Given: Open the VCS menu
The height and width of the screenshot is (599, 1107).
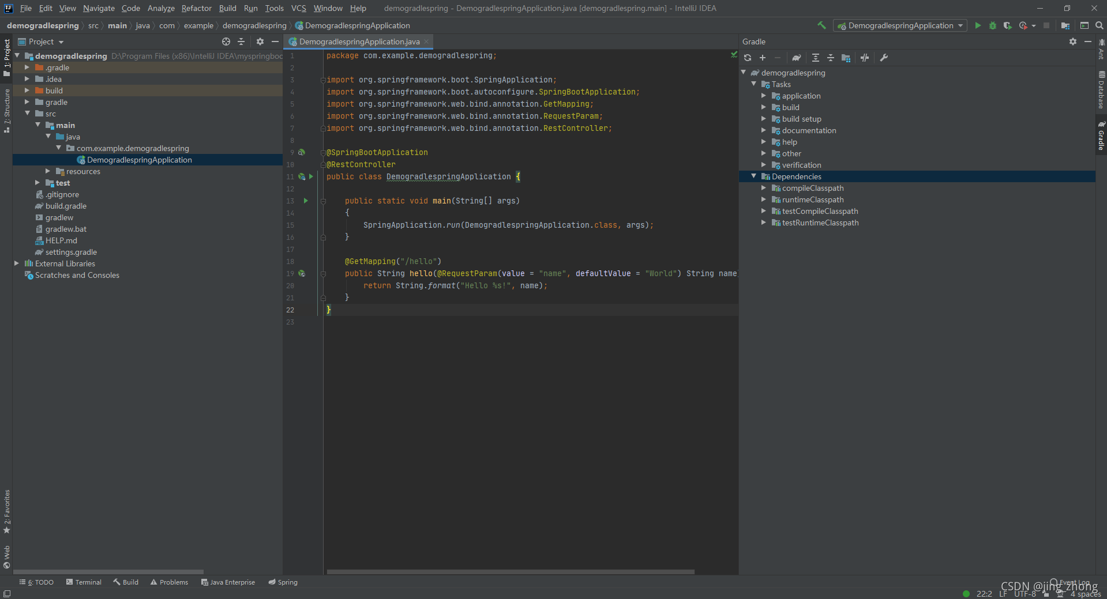Looking at the screenshot, I should click(x=298, y=8).
